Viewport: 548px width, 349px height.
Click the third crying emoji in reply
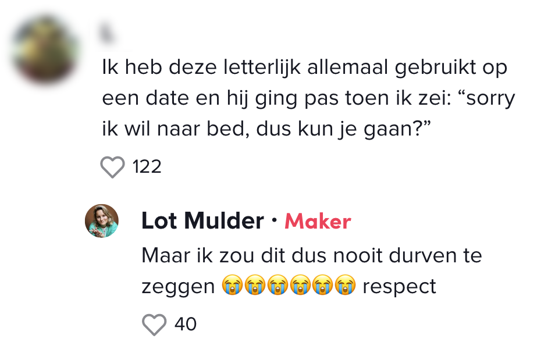tap(277, 287)
